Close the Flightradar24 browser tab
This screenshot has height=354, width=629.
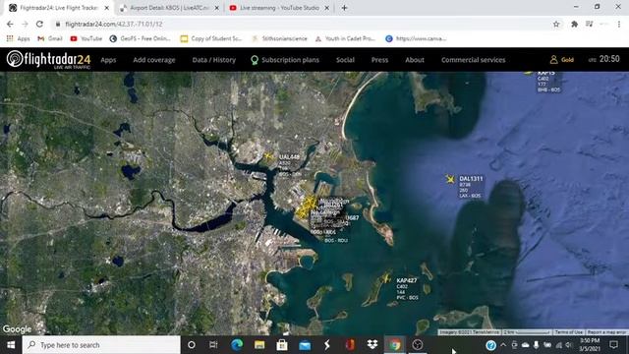click(107, 8)
